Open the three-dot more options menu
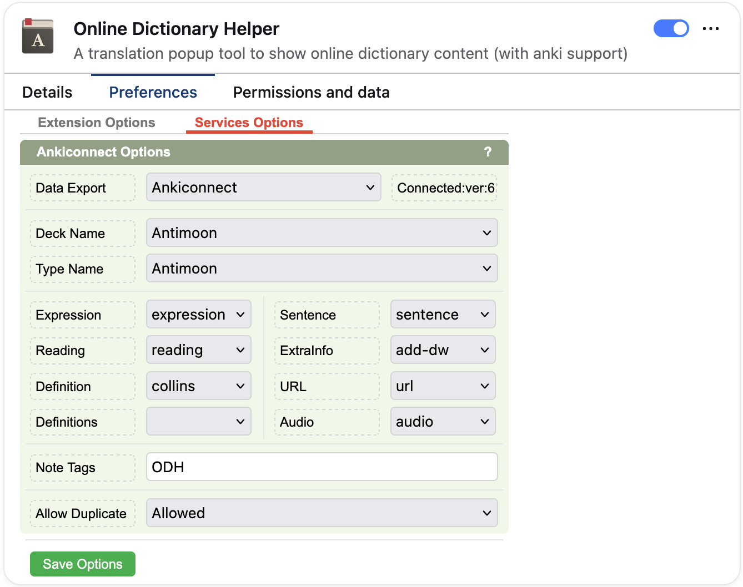This screenshot has width=743, height=587. coord(711,28)
